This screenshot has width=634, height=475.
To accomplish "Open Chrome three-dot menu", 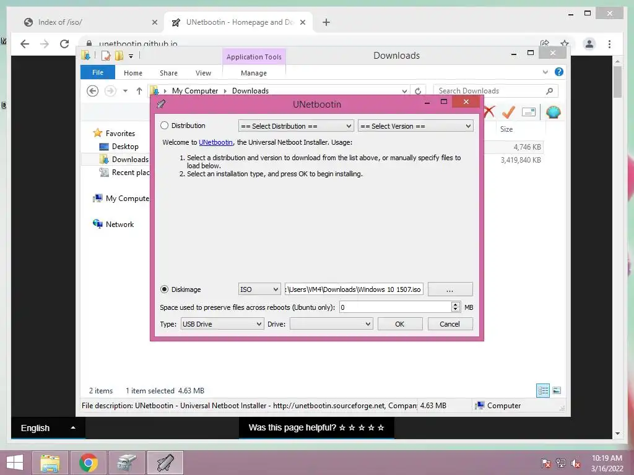I will coord(610,44).
